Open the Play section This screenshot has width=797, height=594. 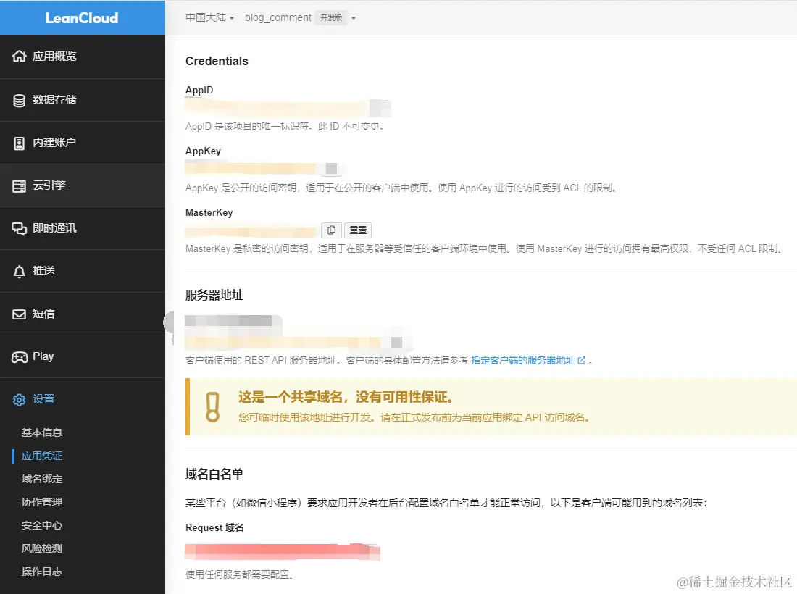pos(83,356)
